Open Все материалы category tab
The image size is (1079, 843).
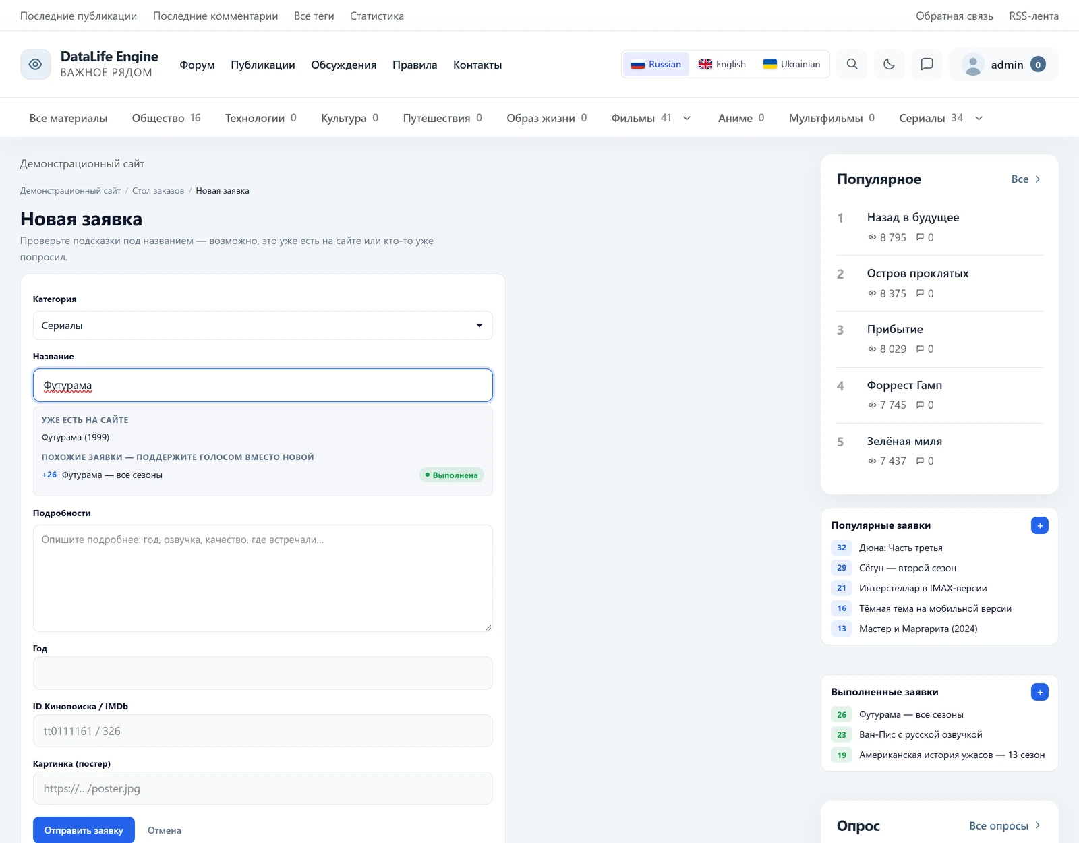68,118
